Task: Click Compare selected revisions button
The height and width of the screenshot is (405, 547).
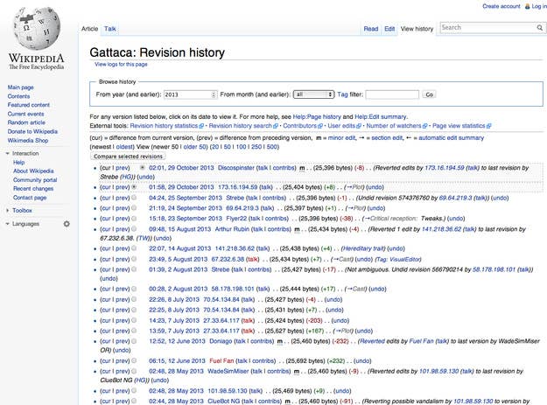Action: point(128,157)
